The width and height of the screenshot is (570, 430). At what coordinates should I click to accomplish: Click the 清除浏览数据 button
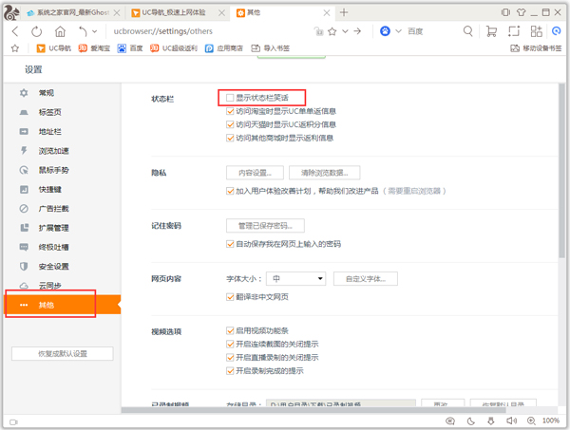coord(324,173)
